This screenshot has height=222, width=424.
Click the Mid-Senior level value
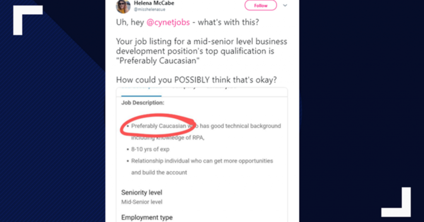click(142, 202)
